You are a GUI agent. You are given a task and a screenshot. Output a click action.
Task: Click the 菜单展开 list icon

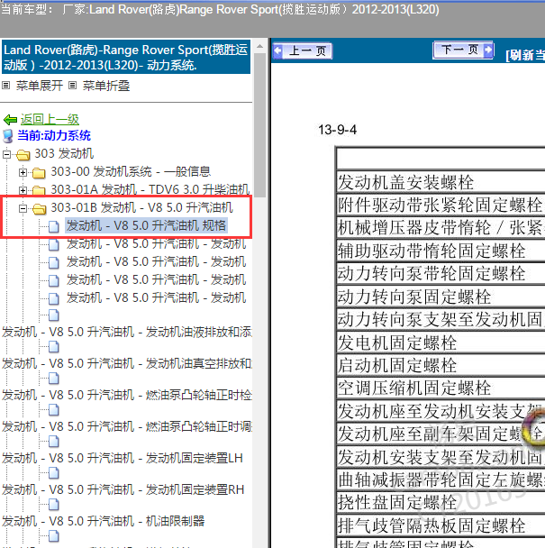point(6,86)
